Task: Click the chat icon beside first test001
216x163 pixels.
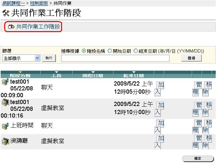Action: 5,82
